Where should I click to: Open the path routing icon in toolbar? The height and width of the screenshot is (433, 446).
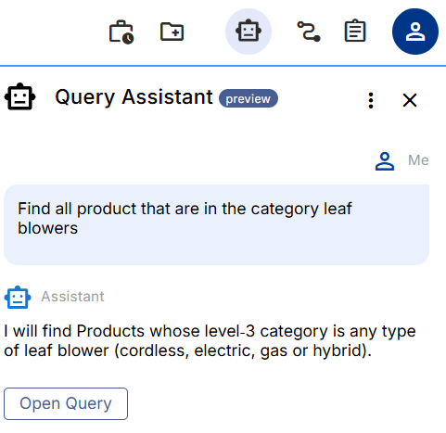pyautogui.click(x=309, y=32)
